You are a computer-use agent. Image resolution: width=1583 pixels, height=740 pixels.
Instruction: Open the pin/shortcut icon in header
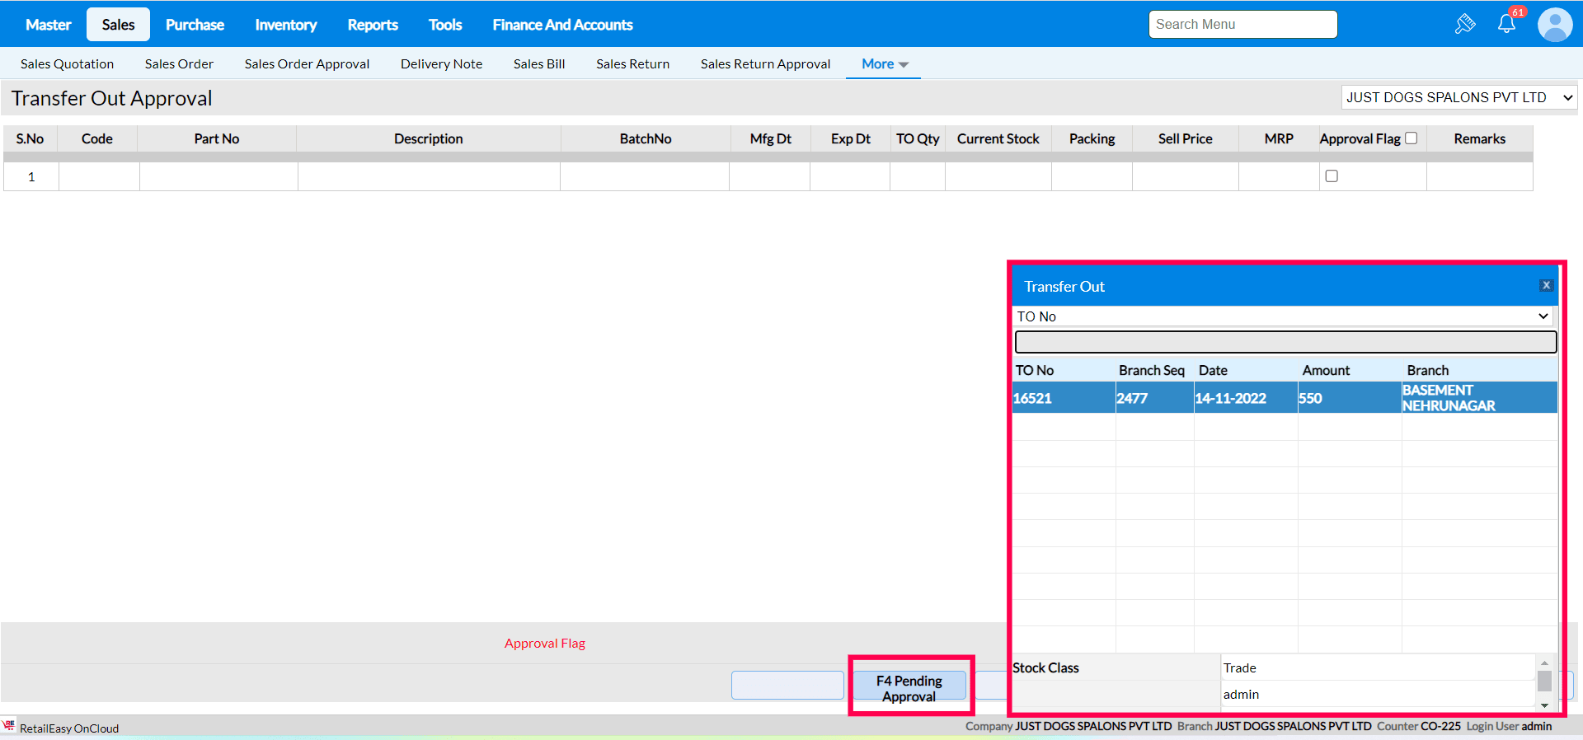click(1465, 24)
